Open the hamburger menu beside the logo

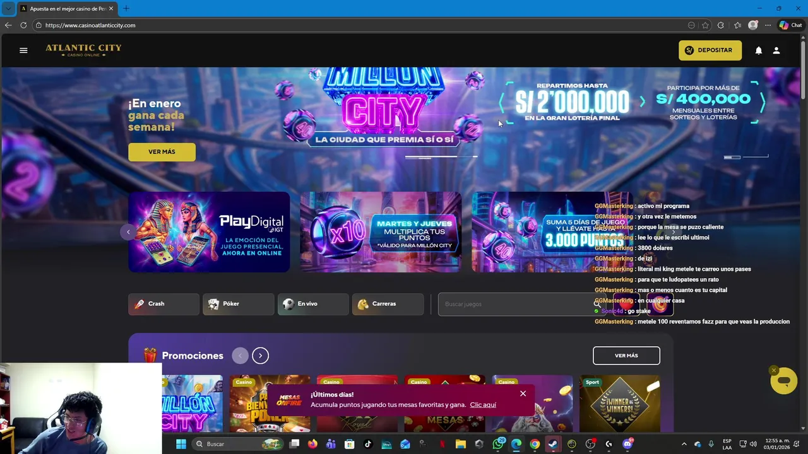tap(23, 50)
